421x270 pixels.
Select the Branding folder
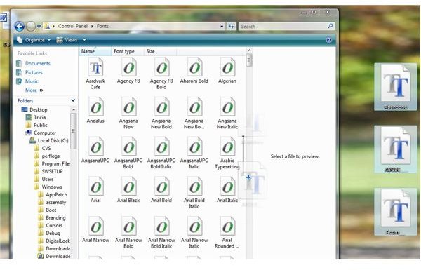pos(52,217)
